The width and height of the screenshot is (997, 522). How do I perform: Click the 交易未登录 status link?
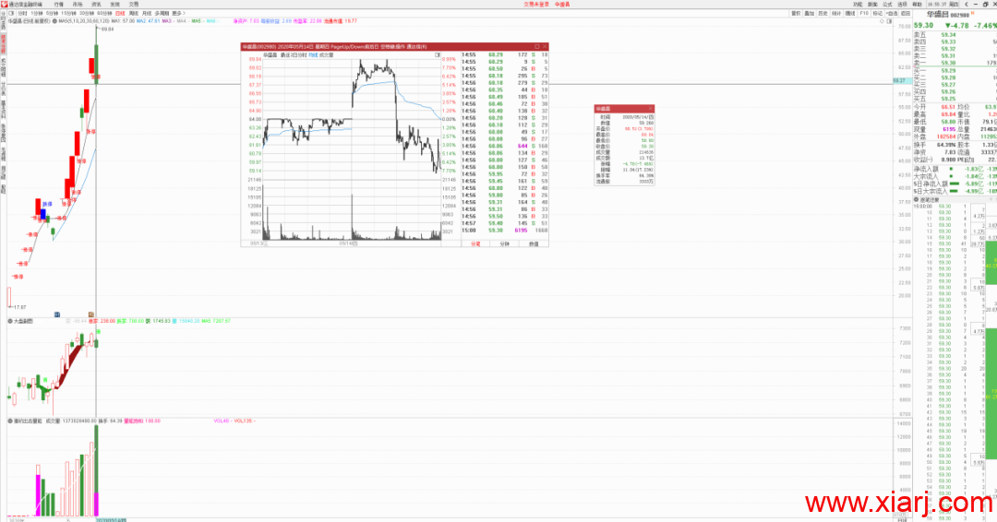point(536,4)
